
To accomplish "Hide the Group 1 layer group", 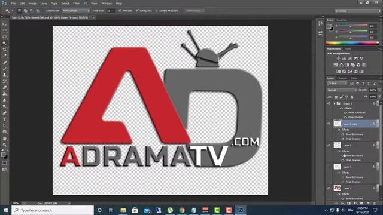I will (x=329, y=103).
